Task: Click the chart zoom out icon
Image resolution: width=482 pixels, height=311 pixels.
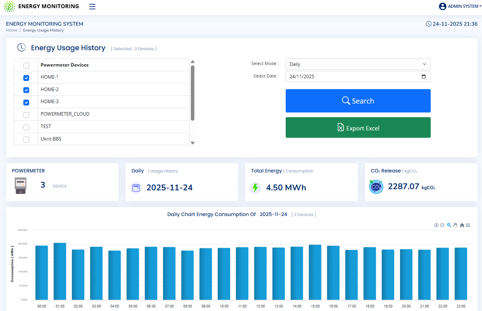Action: [x=442, y=225]
